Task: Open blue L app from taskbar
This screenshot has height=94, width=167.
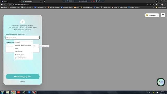Action: tap(29, 92)
